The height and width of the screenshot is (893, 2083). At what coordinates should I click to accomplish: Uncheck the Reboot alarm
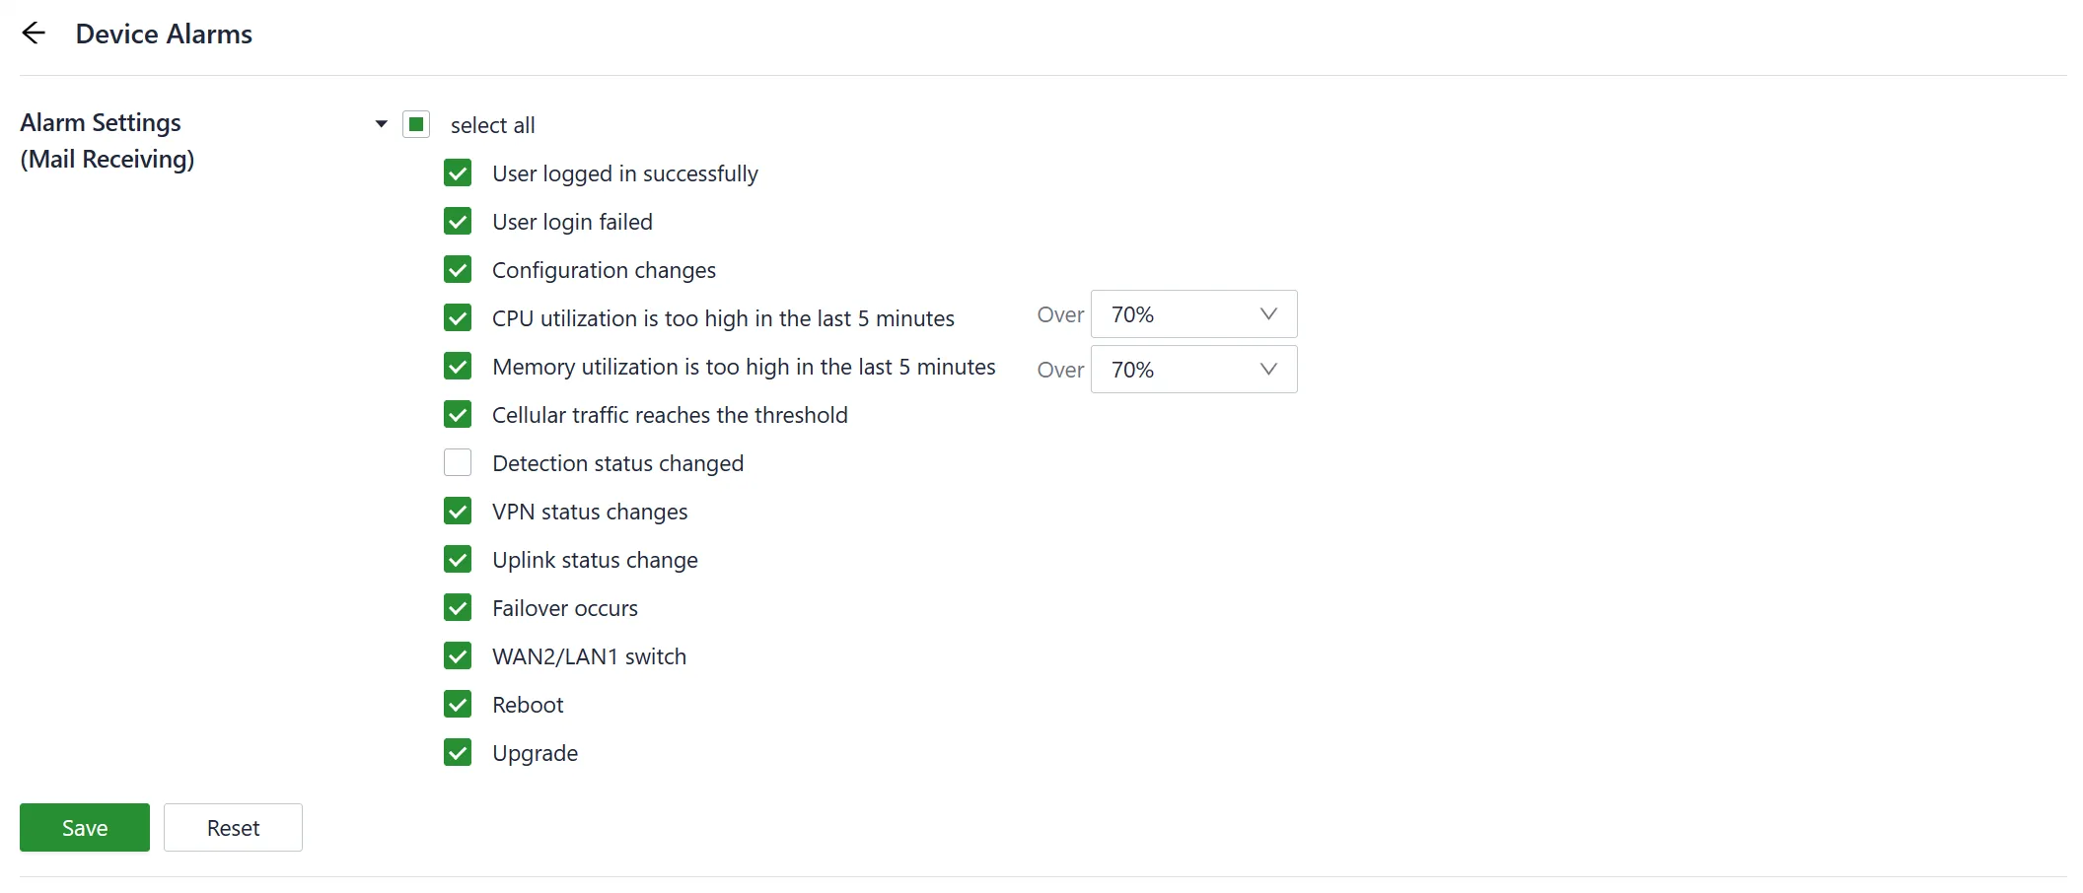point(458,705)
